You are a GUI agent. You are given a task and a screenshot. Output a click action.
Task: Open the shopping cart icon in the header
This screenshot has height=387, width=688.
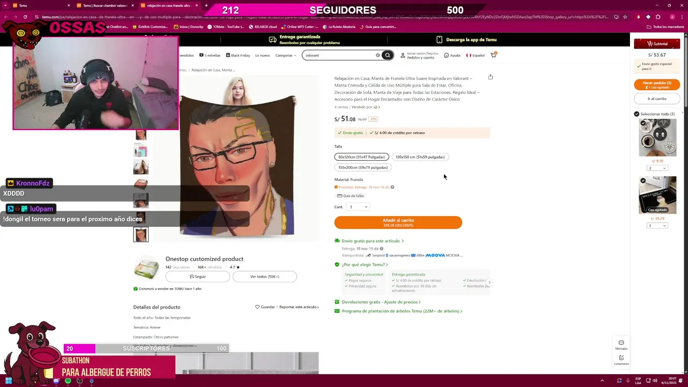[493, 55]
